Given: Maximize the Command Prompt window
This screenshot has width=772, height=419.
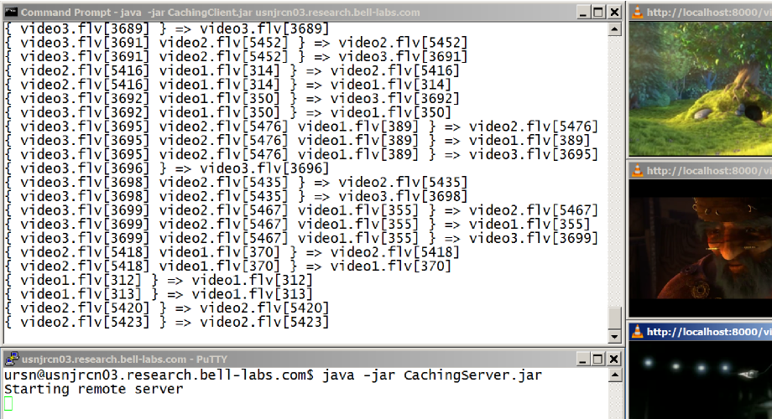Looking at the screenshot, I should coord(598,13).
